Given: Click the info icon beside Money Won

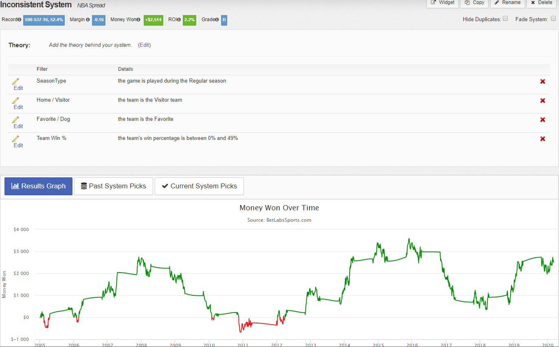Looking at the screenshot, I should click(138, 20).
